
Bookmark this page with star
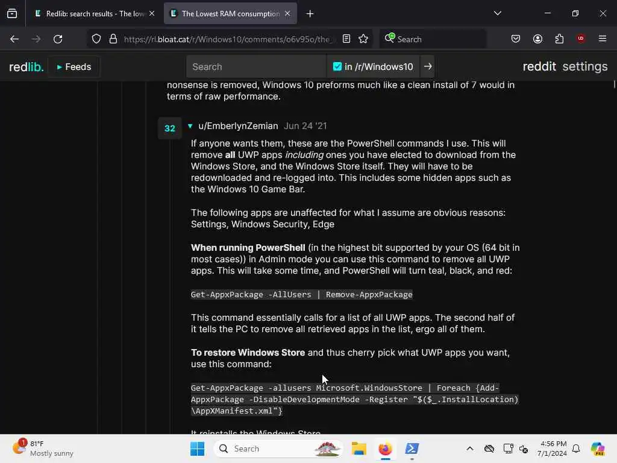coord(363,39)
